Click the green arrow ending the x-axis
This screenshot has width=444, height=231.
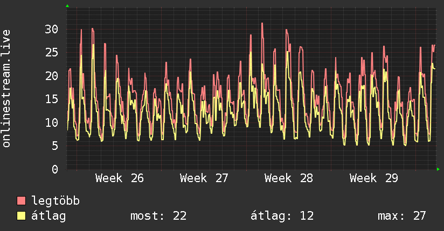[x=438, y=169]
